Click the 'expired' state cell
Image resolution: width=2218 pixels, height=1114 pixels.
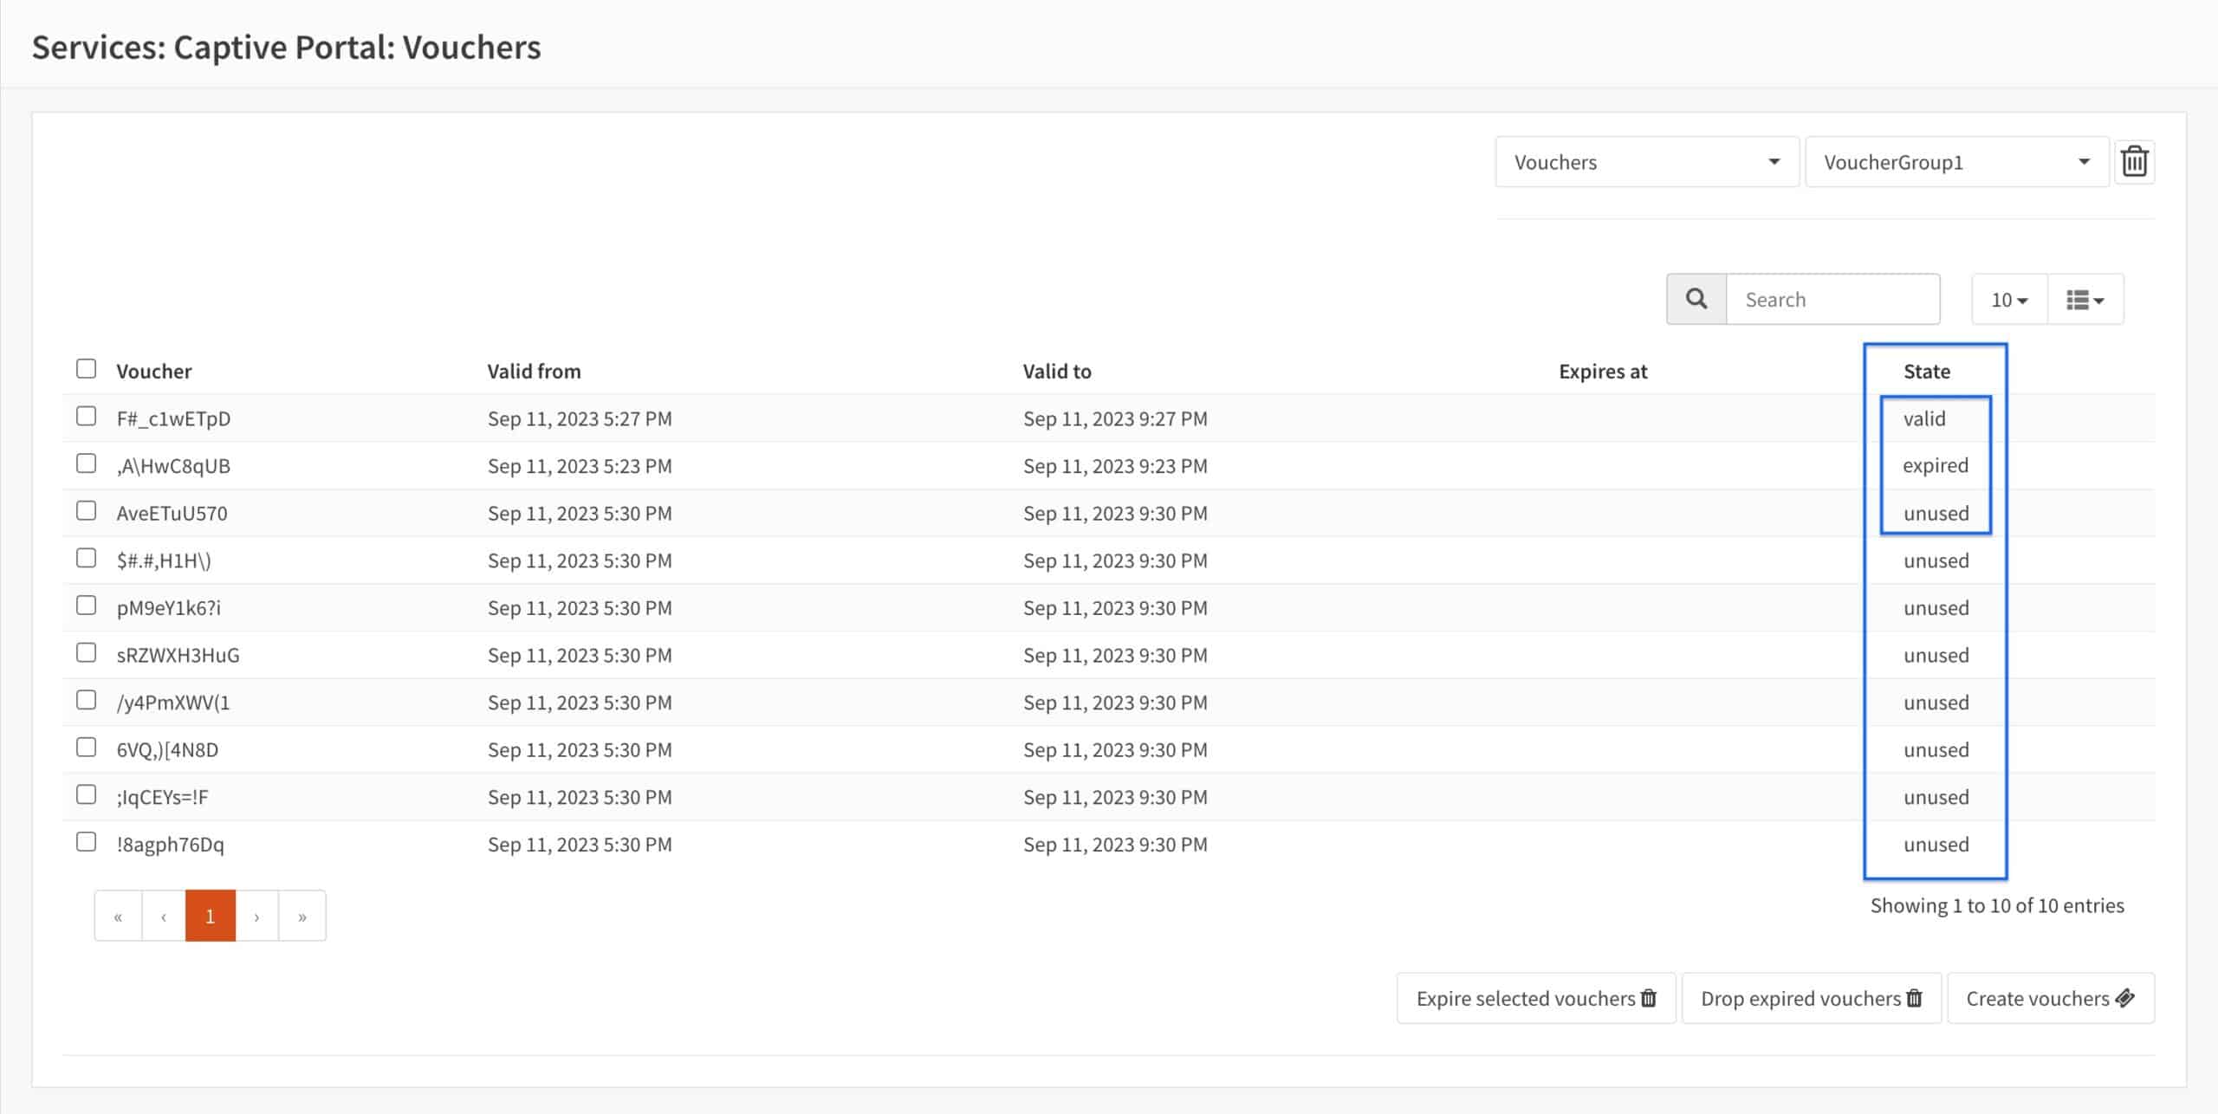pyautogui.click(x=1936, y=466)
